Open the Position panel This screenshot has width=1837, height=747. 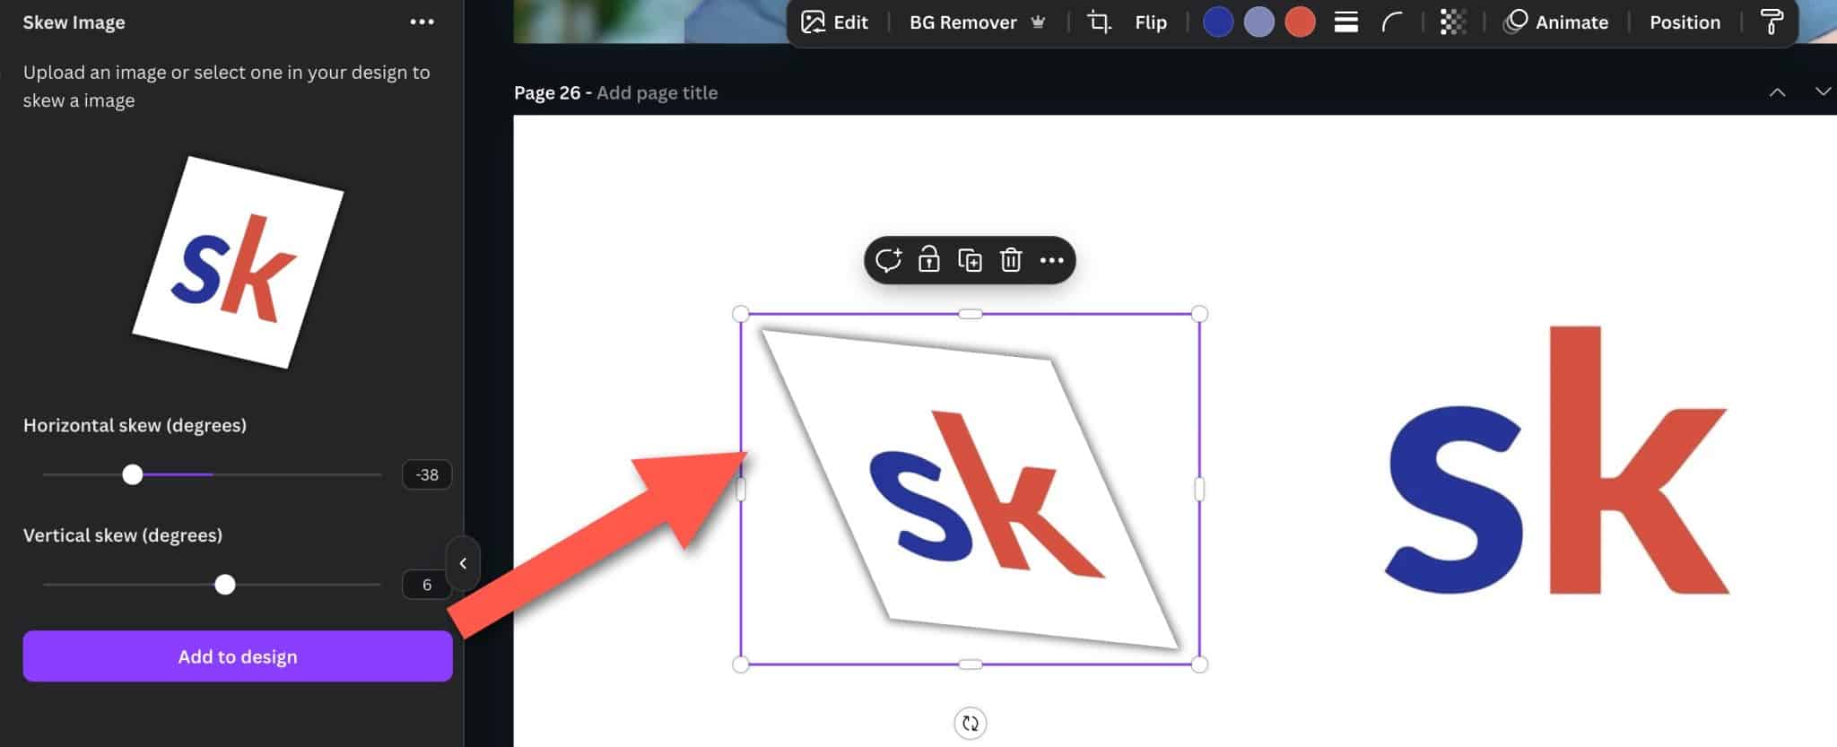point(1685,22)
